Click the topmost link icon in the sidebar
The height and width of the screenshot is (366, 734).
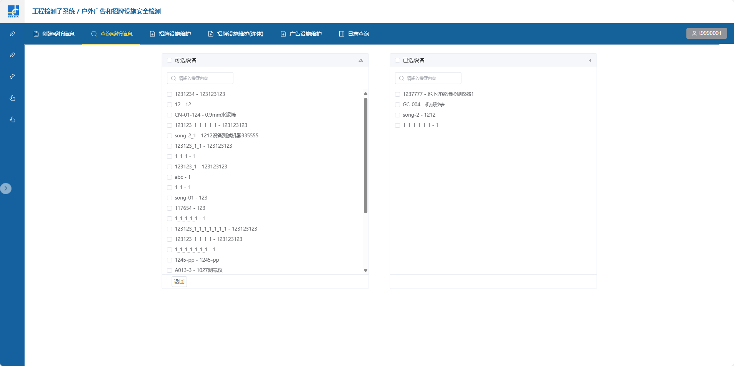point(12,34)
